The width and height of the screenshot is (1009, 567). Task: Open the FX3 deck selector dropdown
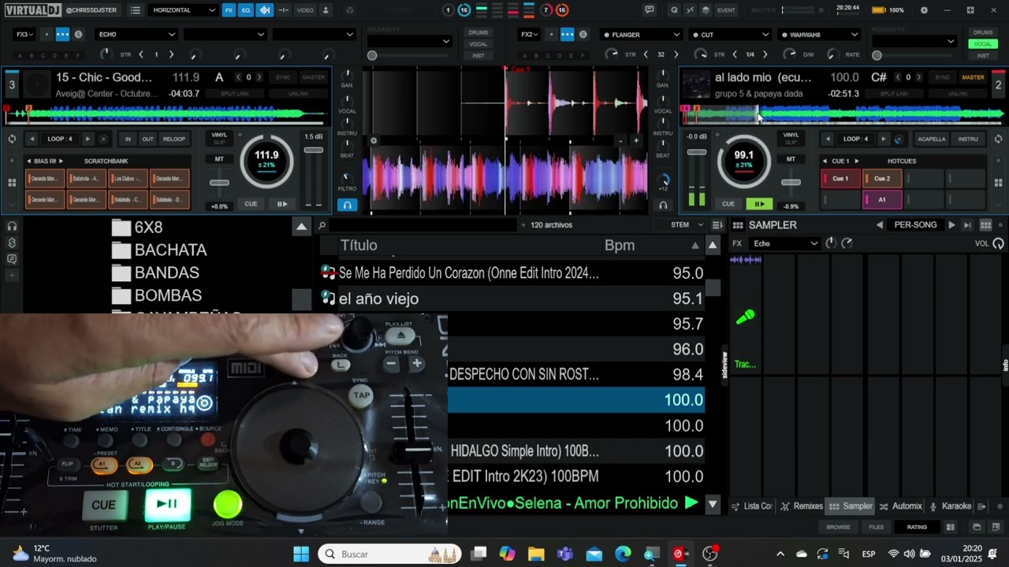[25, 35]
